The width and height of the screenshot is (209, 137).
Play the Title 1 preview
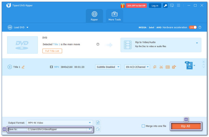click(x=10, y=67)
